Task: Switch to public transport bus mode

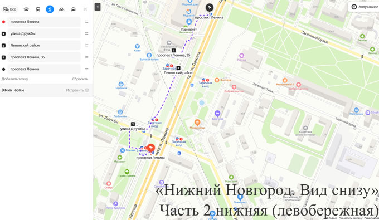Action: coord(38,9)
